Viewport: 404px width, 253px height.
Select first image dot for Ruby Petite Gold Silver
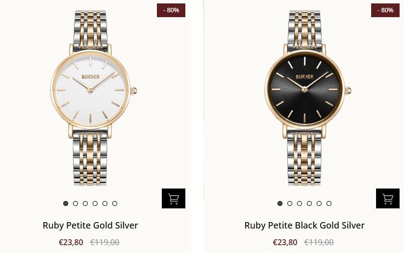[x=66, y=203]
